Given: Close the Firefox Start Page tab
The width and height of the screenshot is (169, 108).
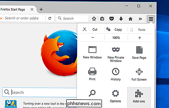Looking at the screenshot, I should coord(32,9).
